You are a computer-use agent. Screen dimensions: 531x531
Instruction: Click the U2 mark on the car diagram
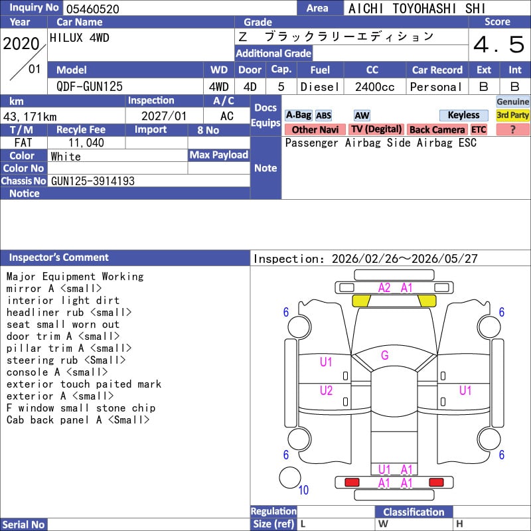click(326, 390)
